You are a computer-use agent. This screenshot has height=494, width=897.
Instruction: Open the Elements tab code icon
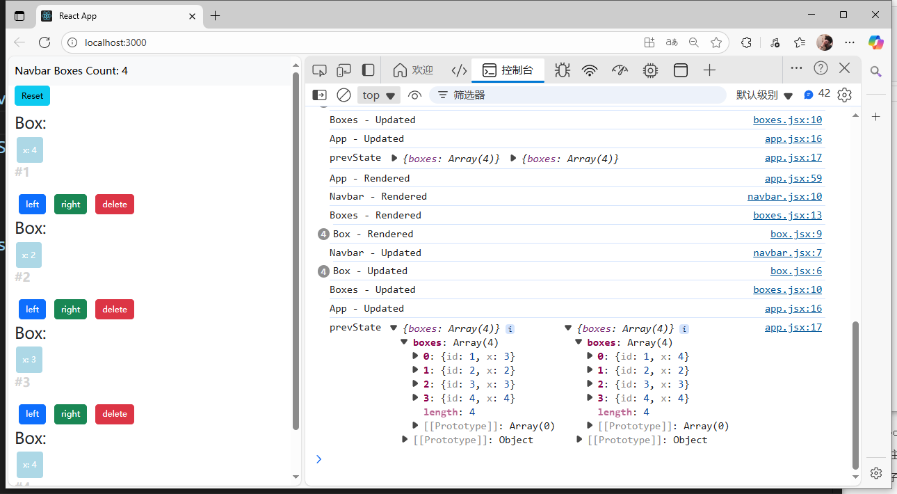click(x=459, y=70)
